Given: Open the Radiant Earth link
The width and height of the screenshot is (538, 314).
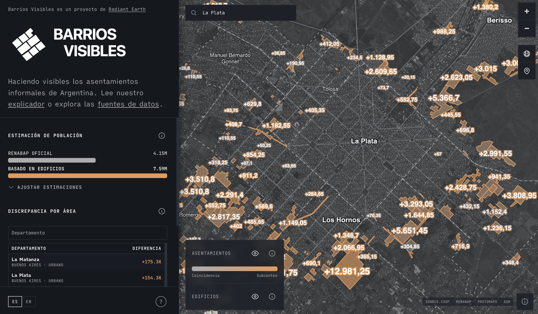Looking at the screenshot, I should point(127,9).
